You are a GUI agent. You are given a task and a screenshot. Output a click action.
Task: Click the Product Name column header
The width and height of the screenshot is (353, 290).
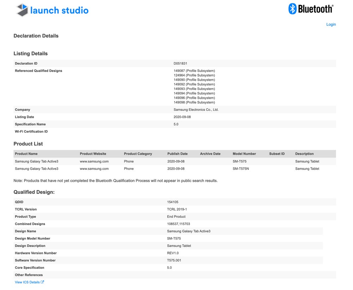click(x=26, y=154)
